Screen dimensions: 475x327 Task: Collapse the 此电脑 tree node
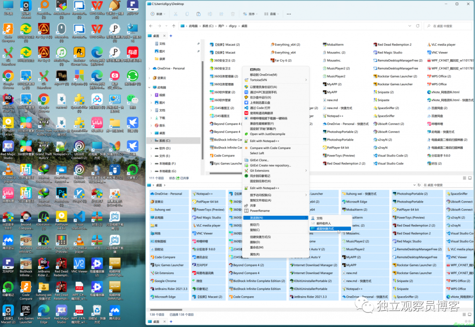[x=150, y=87]
